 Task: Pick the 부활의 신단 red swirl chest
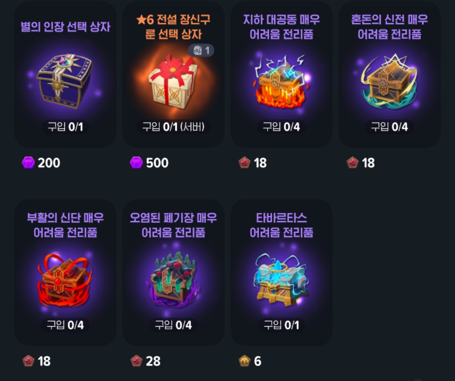click(x=64, y=280)
